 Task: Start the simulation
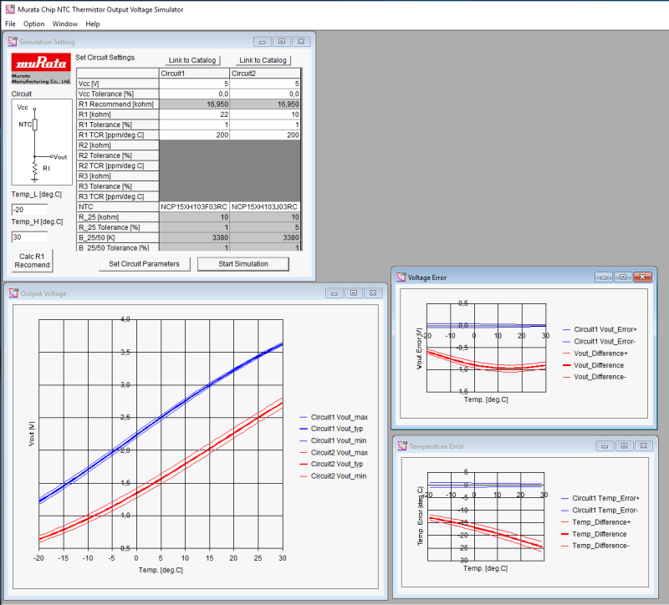243,264
